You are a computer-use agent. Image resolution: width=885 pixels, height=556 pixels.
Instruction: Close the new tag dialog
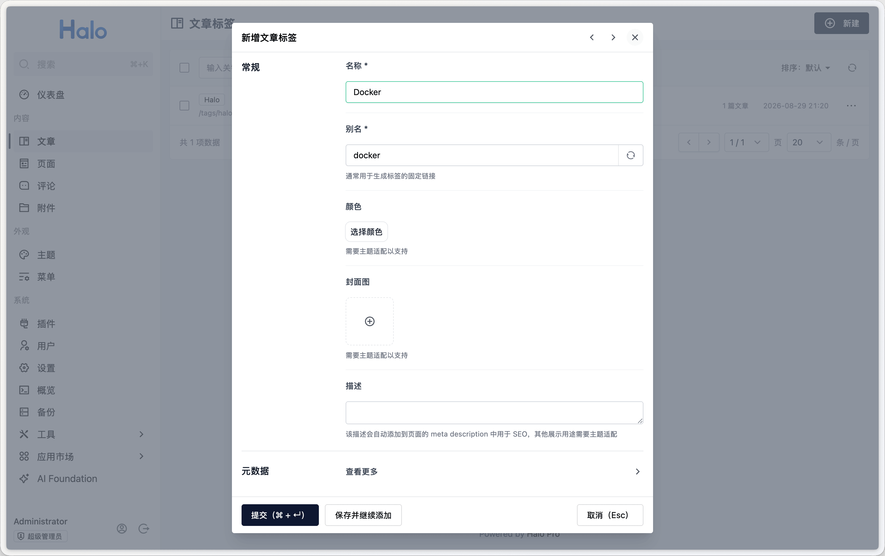635,38
